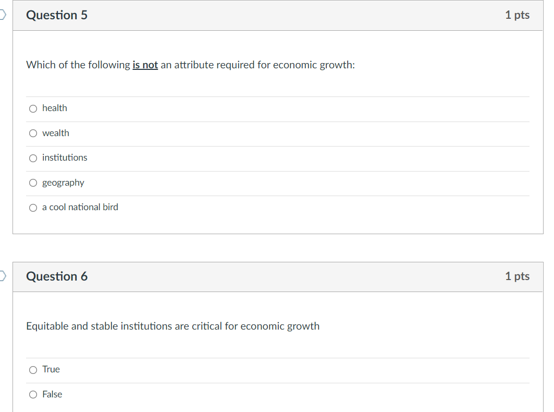
Task: Click the 'wealth' answer label
Action: pyautogui.click(x=55, y=133)
